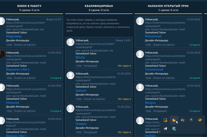Click the 14.04.2026 date
The width and height of the screenshot is (207, 137).
point(54,119)
